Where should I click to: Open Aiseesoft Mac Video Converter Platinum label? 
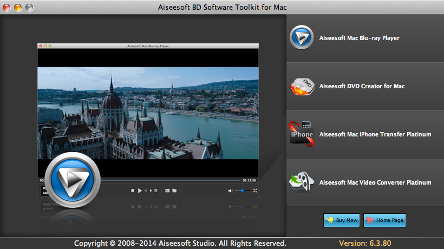(375, 182)
